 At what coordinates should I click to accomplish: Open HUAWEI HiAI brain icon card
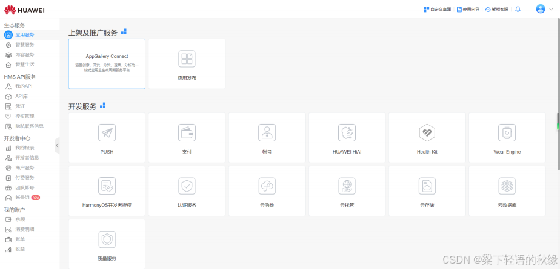(347, 138)
